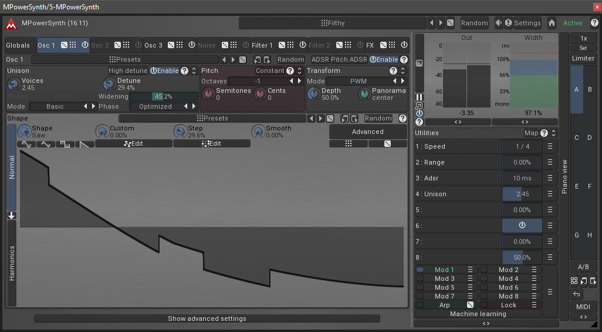The image size is (602, 332).
Task: Select the sine wave shape icon
Action: pos(26,145)
